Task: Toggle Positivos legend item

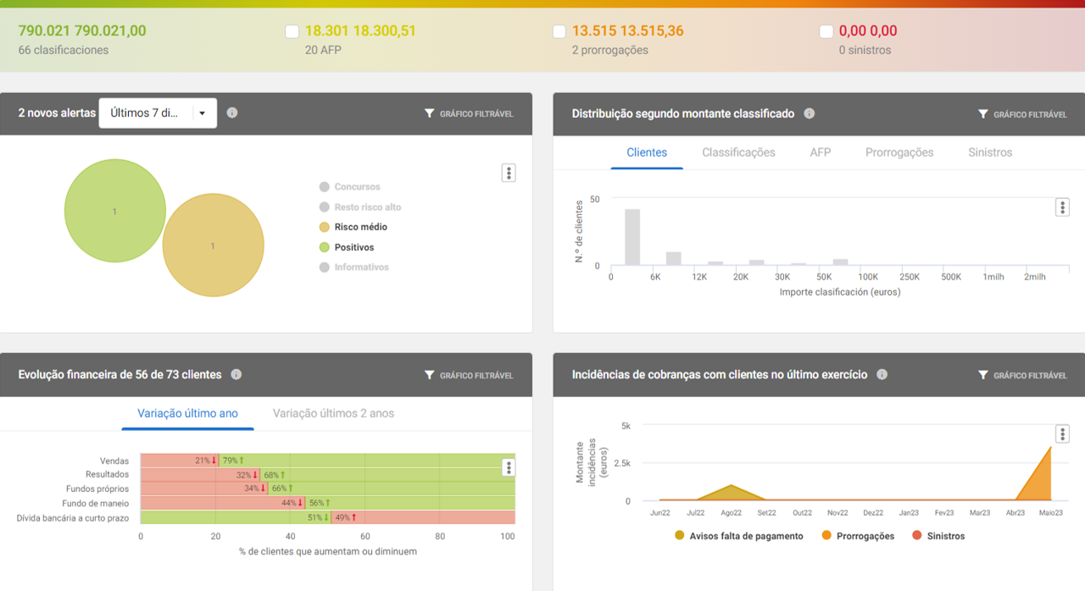Action: click(x=347, y=247)
